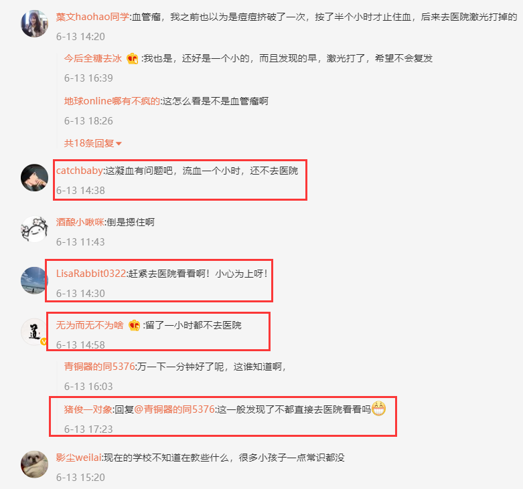Open 葉文haohao同学's profile avatar
This screenshot has width=523, height=489.
34,23
